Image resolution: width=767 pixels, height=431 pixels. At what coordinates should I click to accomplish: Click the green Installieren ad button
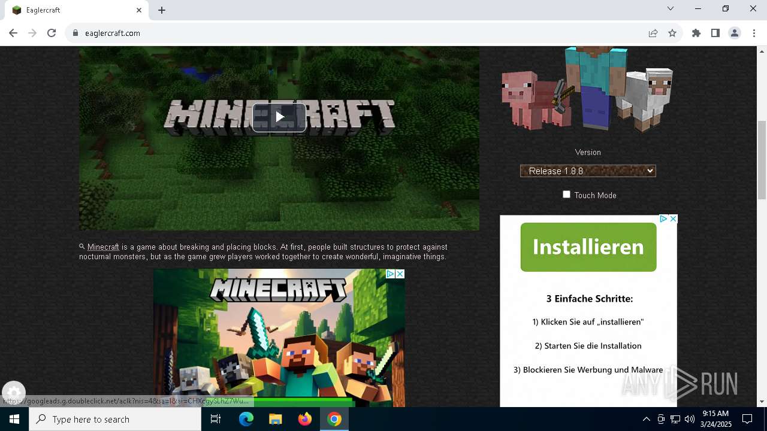click(x=588, y=247)
